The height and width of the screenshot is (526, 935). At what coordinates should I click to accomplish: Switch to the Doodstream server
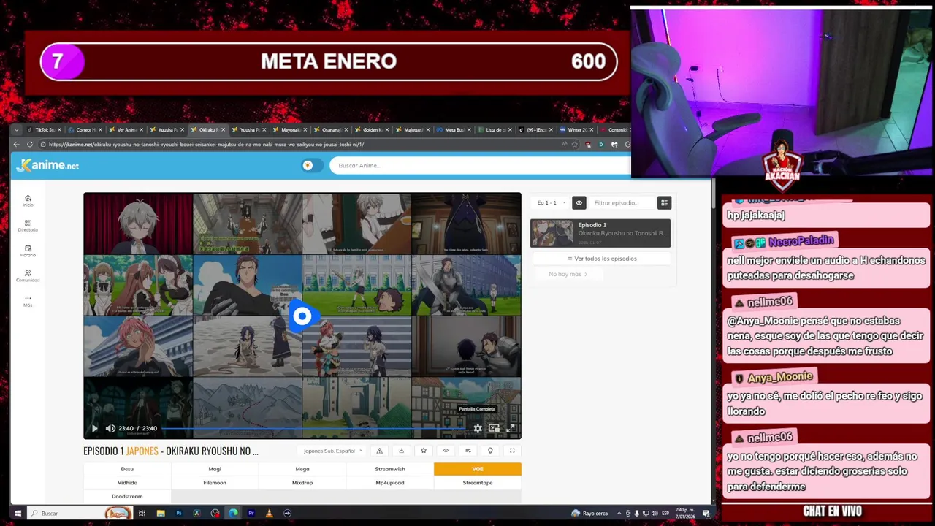pos(127,497)
